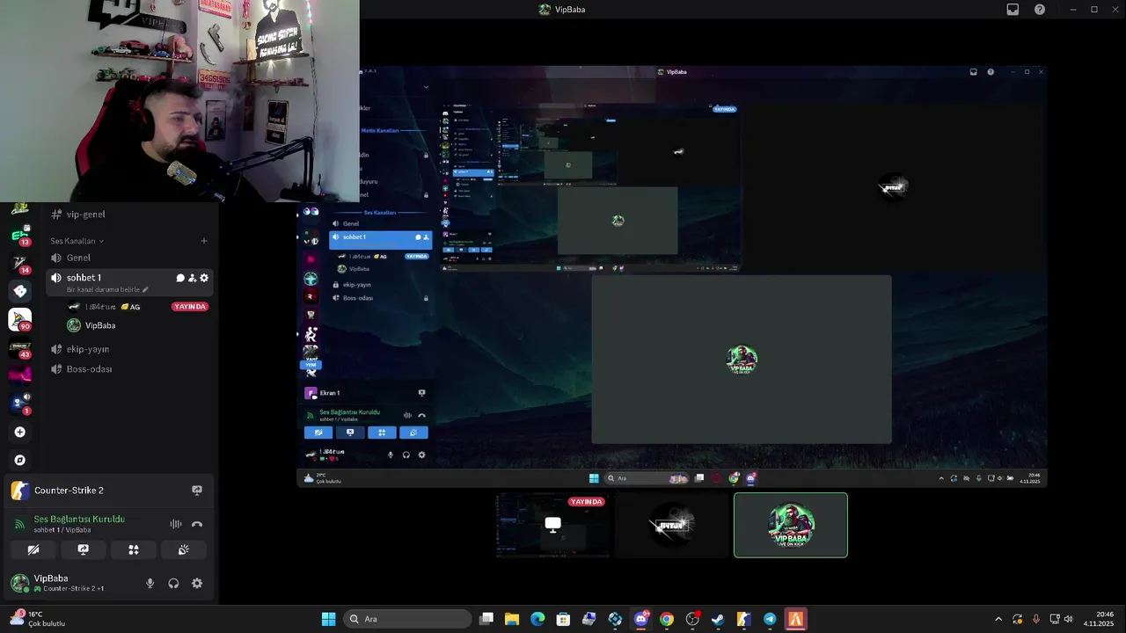Open user settings gear next to VipBaba
This screenshot has height=633, width=1126.
[197, 583]
